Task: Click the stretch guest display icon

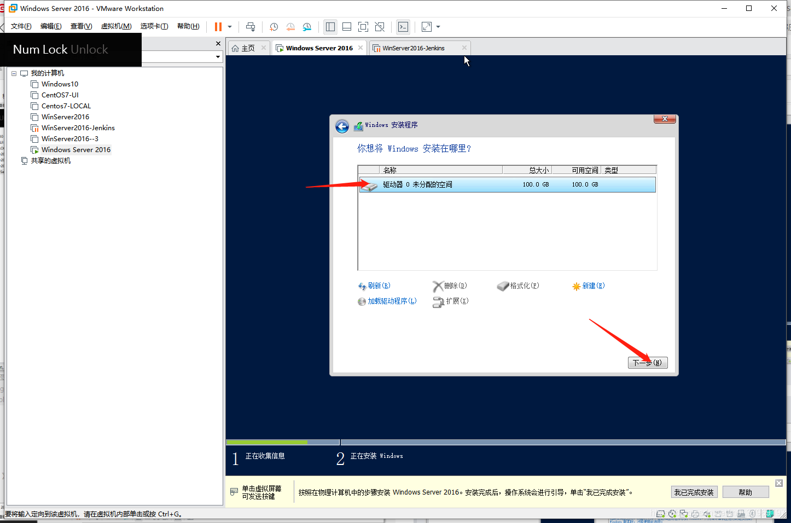Action: [x=427, y=27]
